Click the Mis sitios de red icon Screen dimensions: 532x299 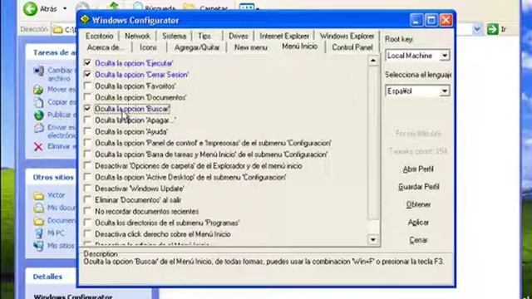(39, 246)
